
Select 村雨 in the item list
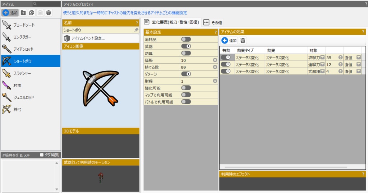pos(31,85)
